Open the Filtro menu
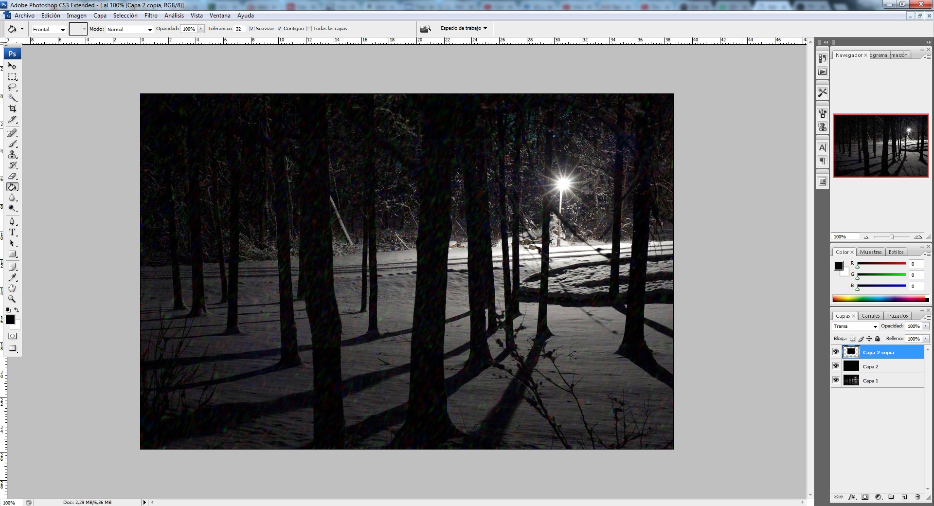Viewport: 934px width, 506px height. pyautogui.click(x=151, y=16)
